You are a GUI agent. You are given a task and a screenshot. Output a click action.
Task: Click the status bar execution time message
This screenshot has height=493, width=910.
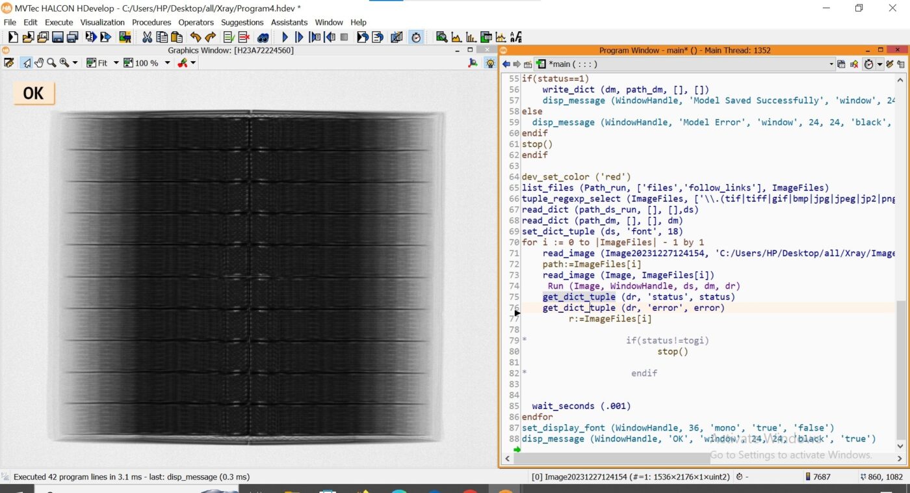[131, 477]
